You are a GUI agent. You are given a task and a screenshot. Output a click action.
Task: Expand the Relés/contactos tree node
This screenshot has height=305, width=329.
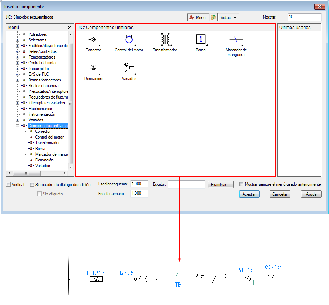tap(17, 51)
